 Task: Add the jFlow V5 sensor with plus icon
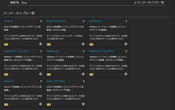tap(40, 44)
